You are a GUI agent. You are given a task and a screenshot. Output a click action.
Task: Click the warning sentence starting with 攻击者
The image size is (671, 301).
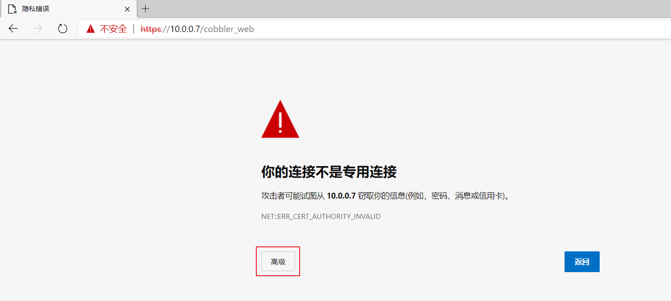(386, 196)
